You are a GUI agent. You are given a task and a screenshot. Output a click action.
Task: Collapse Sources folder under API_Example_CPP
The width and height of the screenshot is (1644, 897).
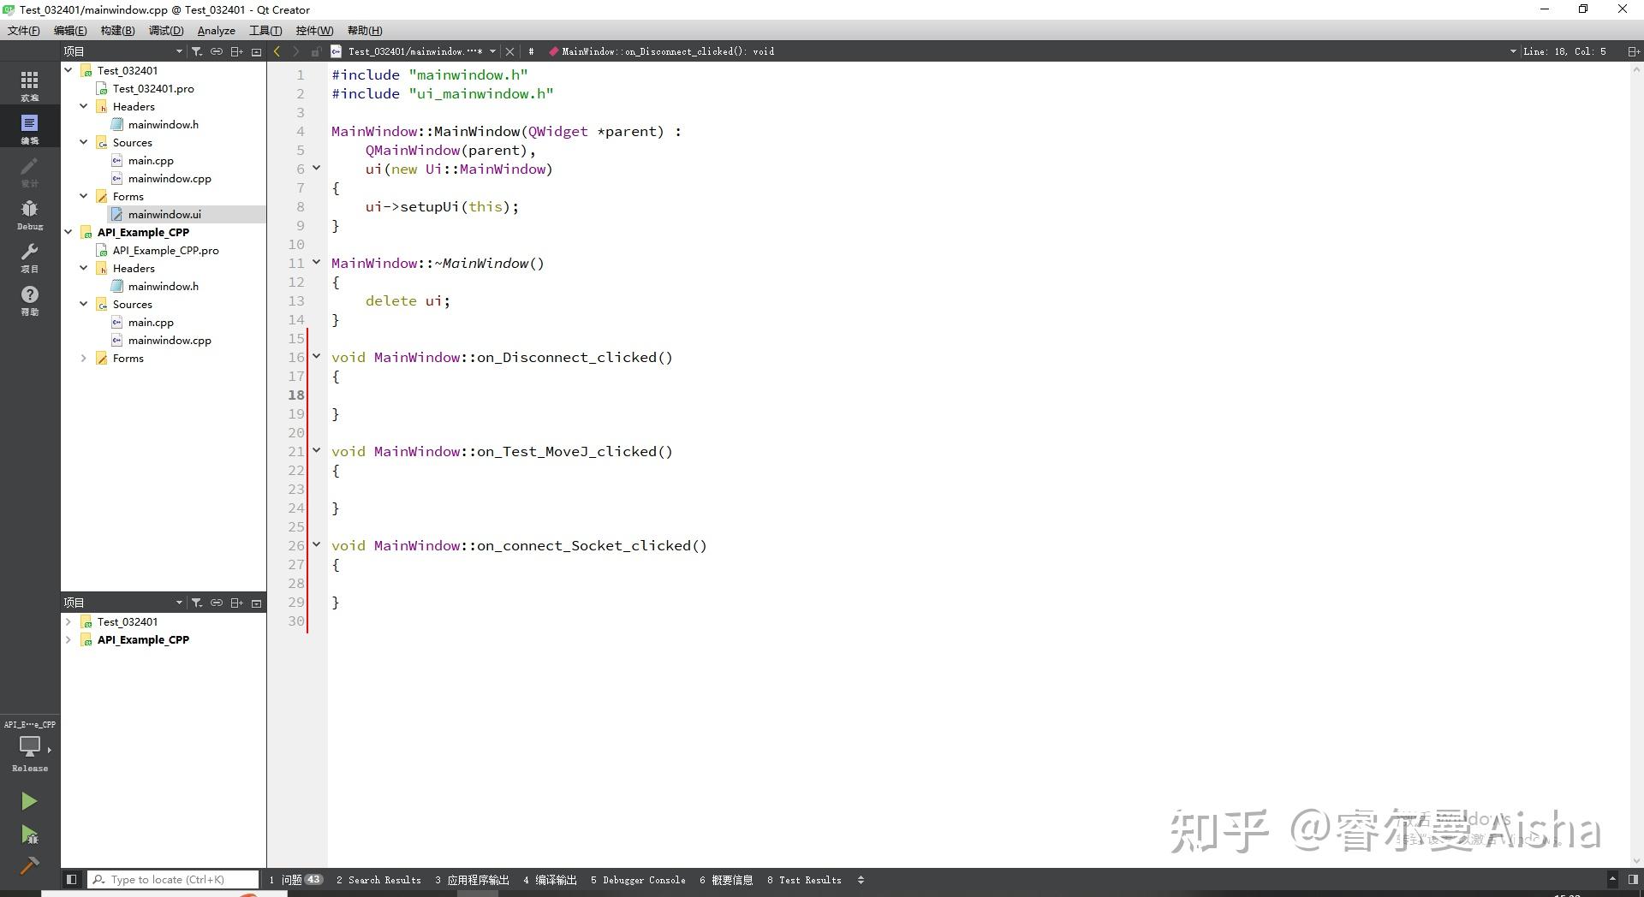point(84,304)
